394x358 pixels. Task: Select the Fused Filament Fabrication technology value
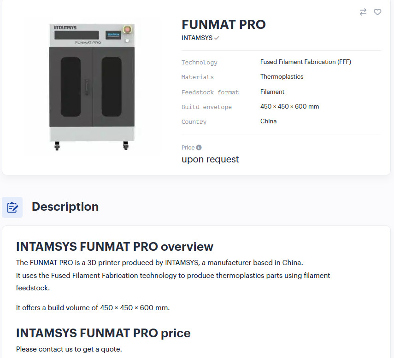click(x=306, y=61)
